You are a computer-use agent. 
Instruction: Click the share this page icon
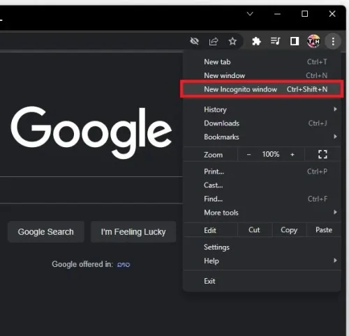214,42
